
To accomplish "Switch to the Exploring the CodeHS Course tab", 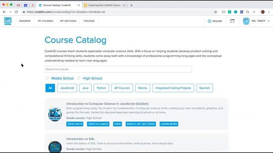I will coord(105,6).
